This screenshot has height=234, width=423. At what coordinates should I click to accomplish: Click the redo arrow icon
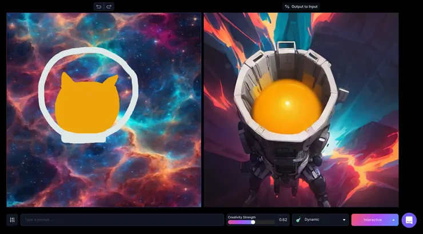point(109,6)
